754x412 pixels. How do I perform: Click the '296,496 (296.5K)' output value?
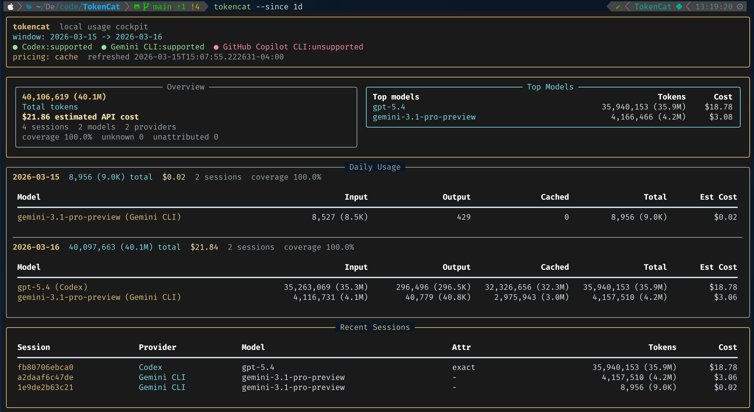pyautogui.click(x=433, y=287)
